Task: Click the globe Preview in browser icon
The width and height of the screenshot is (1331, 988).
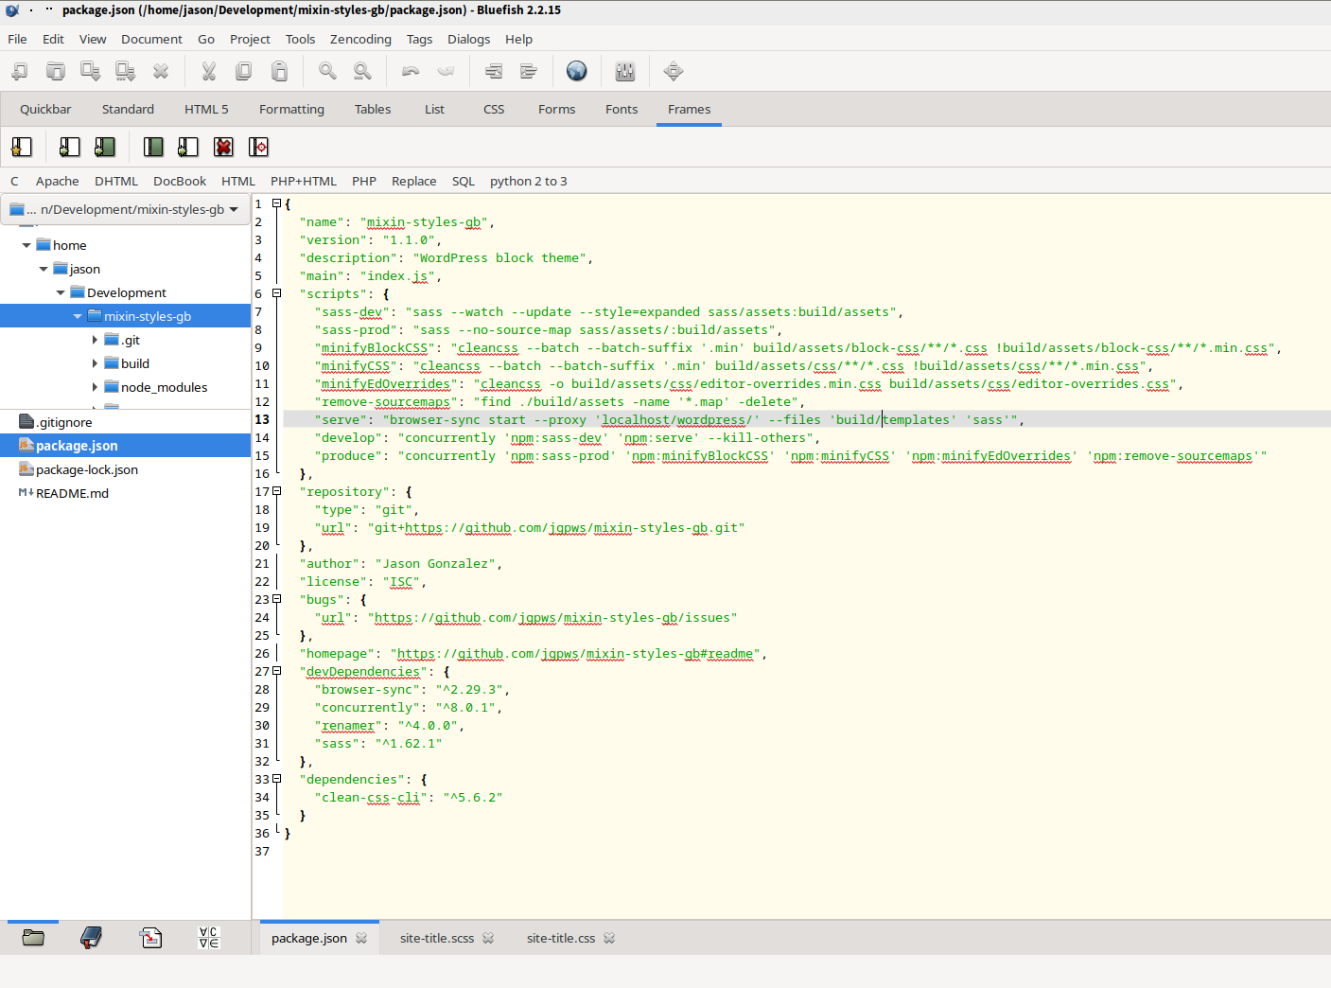Action: [577, 71]
